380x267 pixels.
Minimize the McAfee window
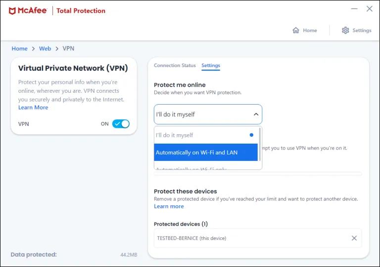354,9
